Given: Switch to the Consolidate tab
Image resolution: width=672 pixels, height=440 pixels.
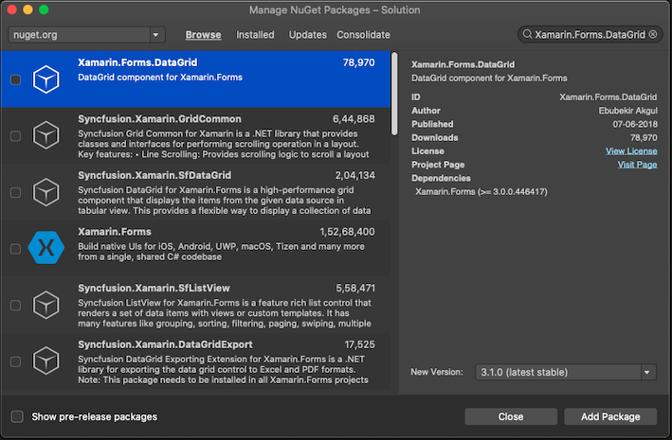Looking at the screenshot, I should [x=363, y=35].
